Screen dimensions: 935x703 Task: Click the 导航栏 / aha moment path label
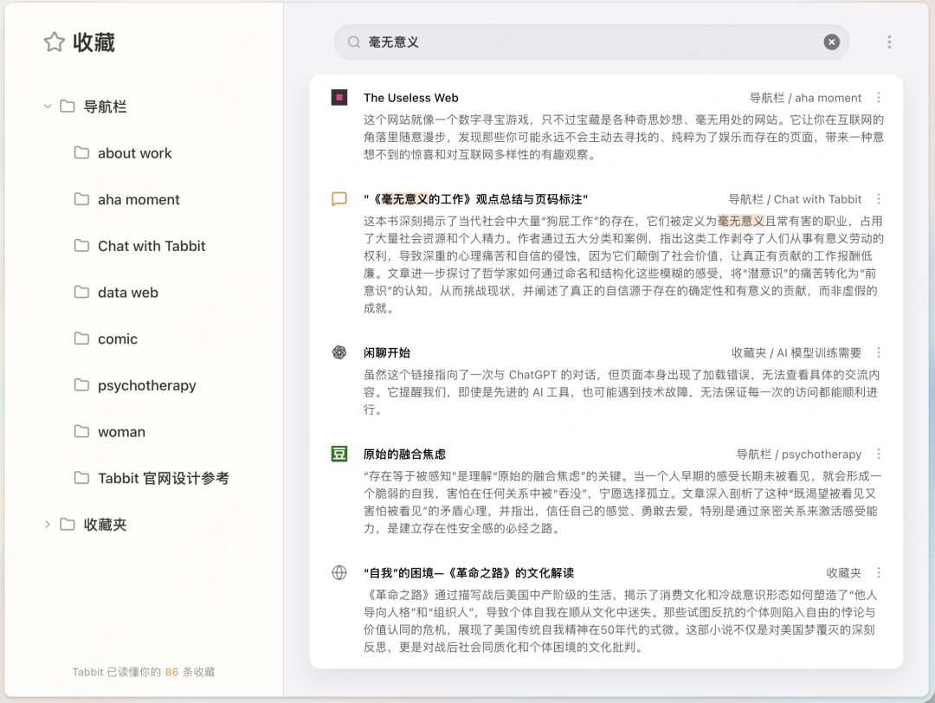(x=805, y=98)
